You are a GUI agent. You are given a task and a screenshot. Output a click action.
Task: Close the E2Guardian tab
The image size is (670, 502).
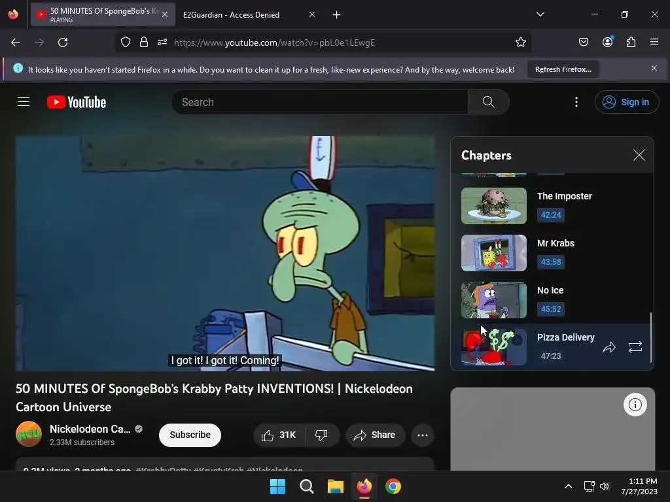coord(312,14)
